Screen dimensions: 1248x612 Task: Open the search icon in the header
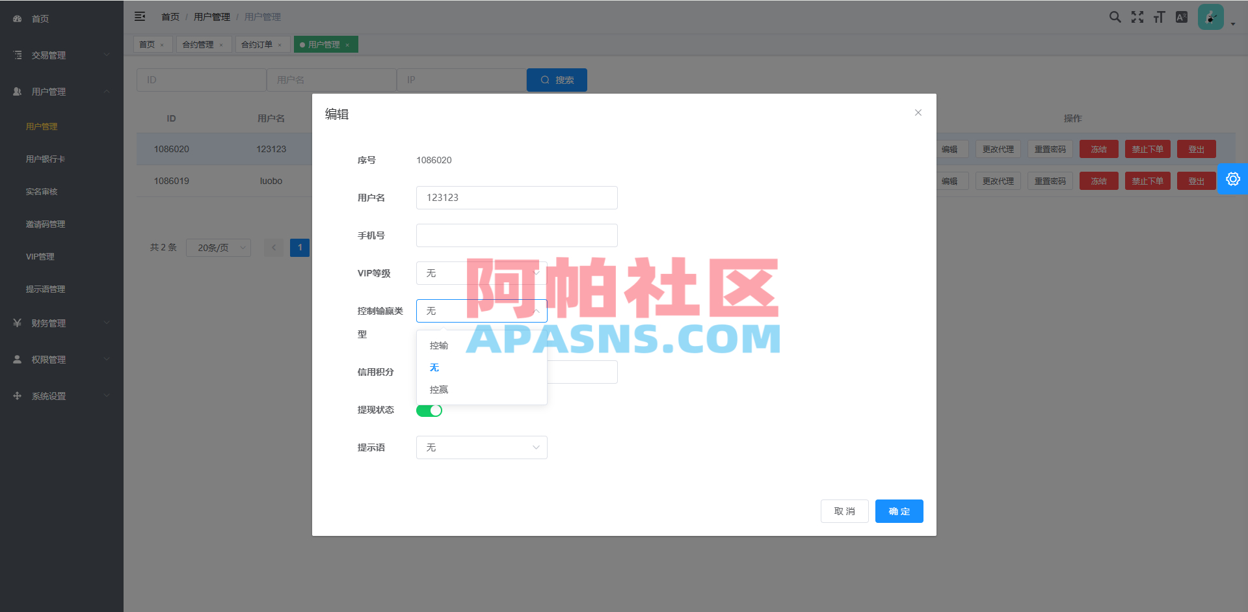(1115, 17)
